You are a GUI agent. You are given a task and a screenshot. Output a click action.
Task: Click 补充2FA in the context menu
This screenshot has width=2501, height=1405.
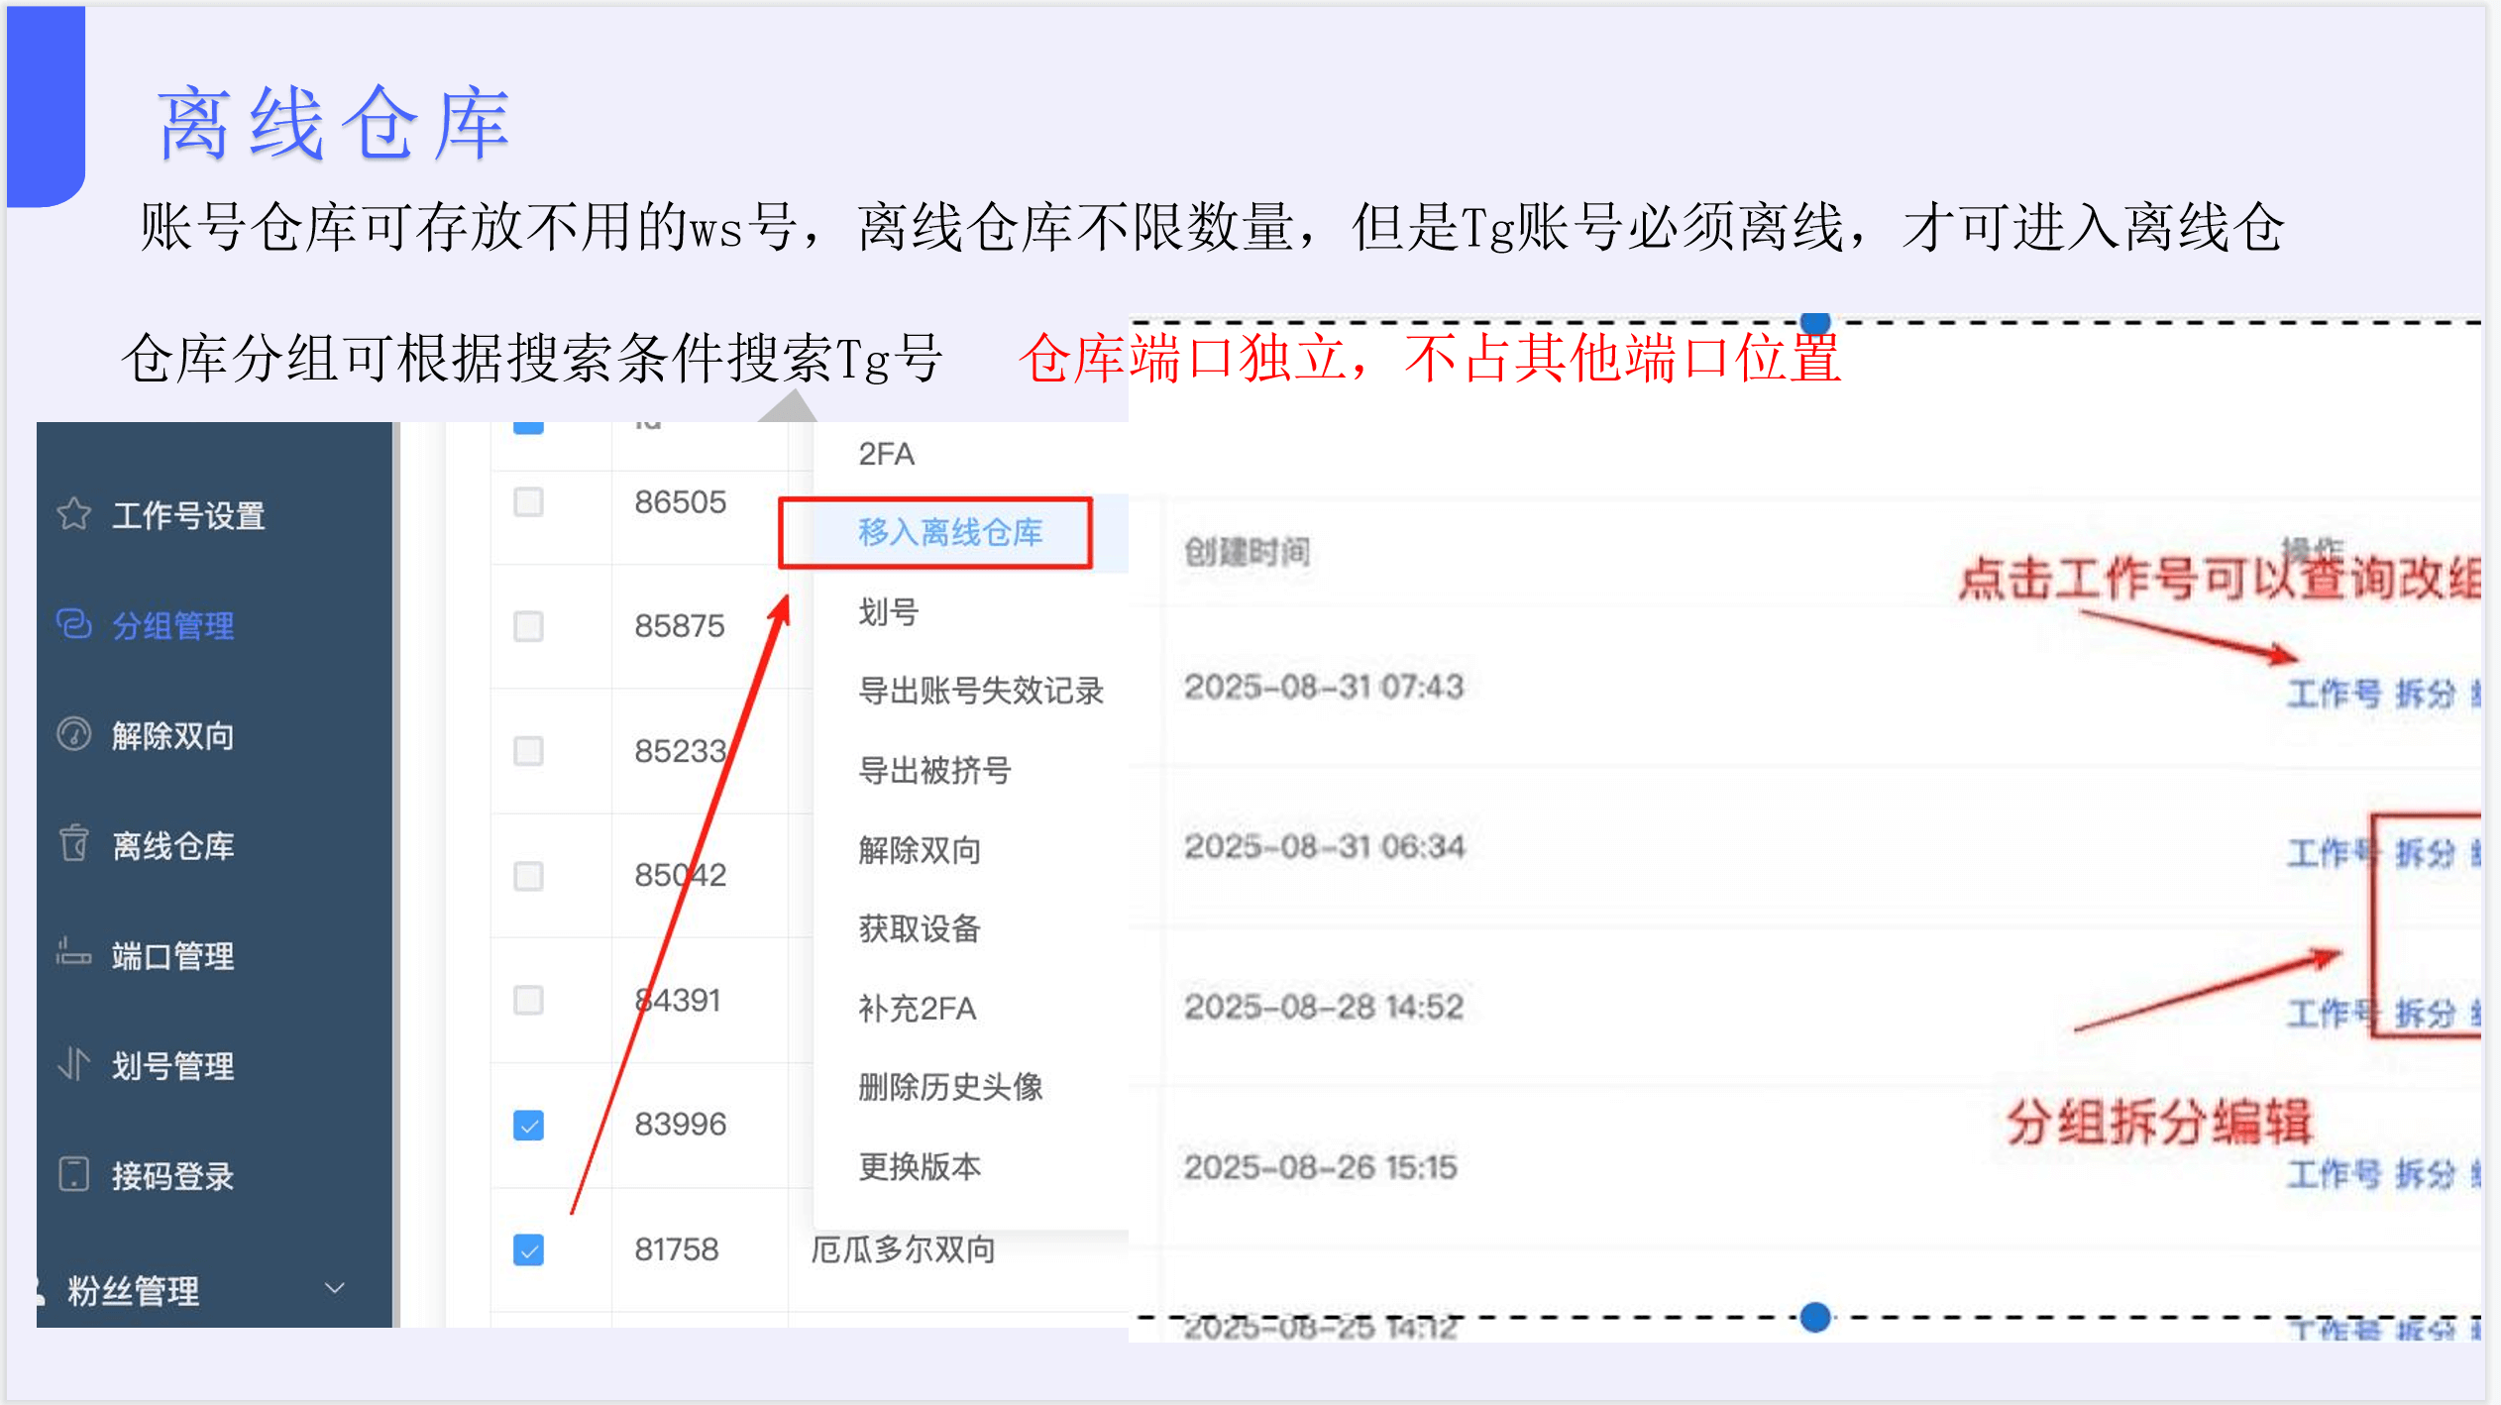pyautogui.click(x=917, y=1009)
